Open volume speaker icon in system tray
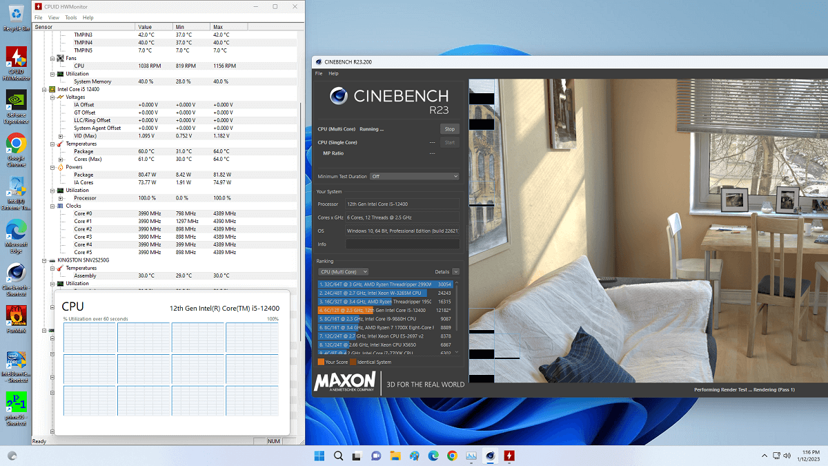The image size is (828, 466). click(x=789, y=456)
